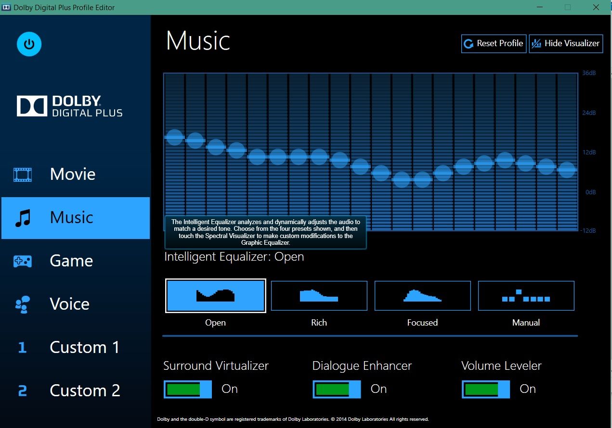Toggle Volume Leveler off

[485, 389]
